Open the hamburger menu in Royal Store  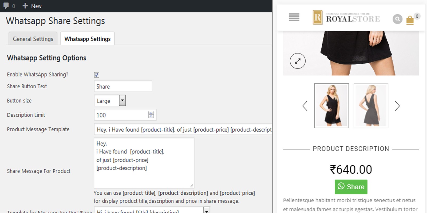coord(294,17)
